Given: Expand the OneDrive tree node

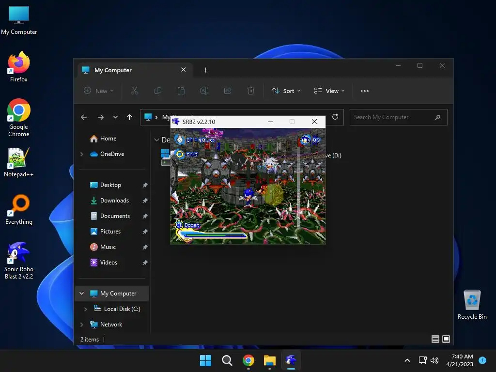Looking at the screenshot, I should tap(82, 154).
